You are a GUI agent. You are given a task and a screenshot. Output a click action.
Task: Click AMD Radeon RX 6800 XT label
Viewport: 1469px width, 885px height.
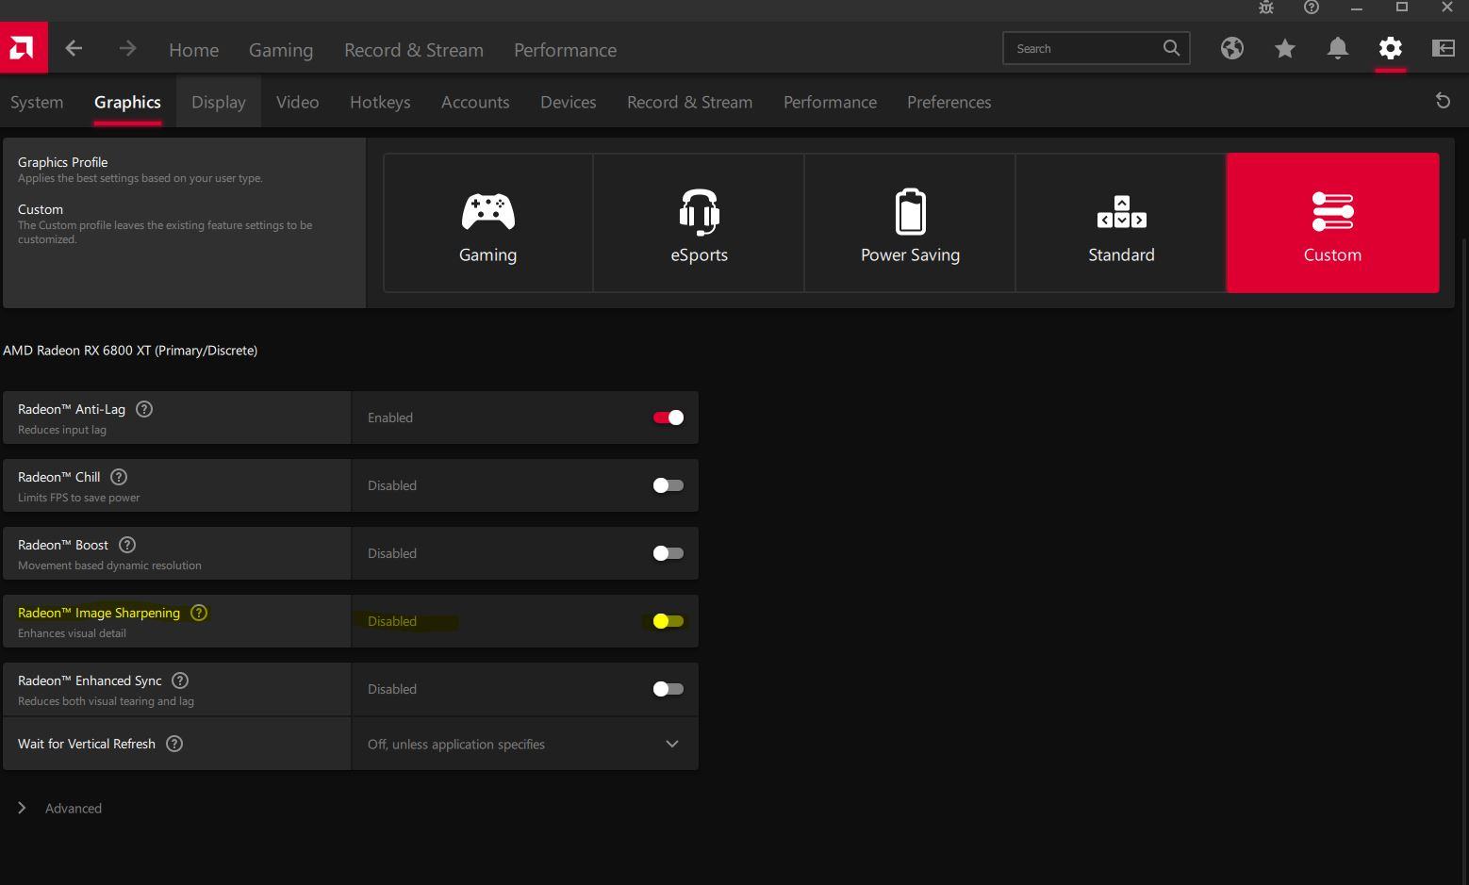(130, 350)
